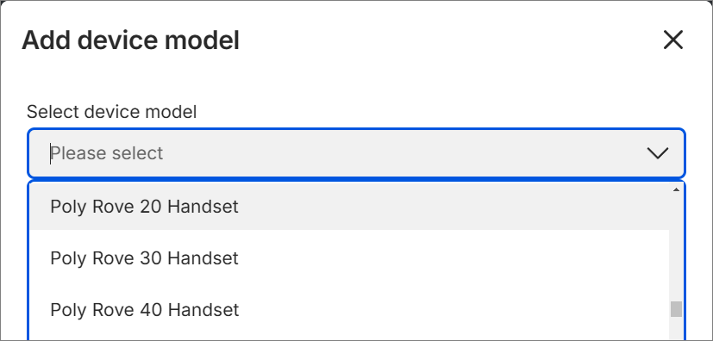Click the dropdown list scrollbar thumb
Viewport: 713px width, 341px height.
click(676, 309)
